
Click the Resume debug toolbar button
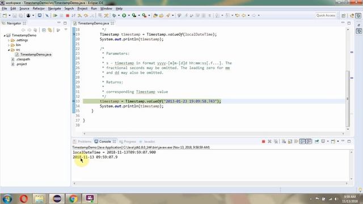pyautogui.click(x=55, y=15)
